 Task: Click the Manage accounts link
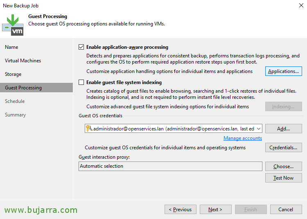[x=243, y=138]
